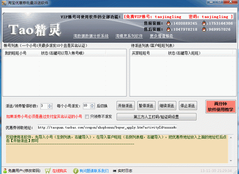This screenshot has width=239, height=174.
Task: Click the timestamp 13-11-30 21:29:34
Action: [216, 171]
